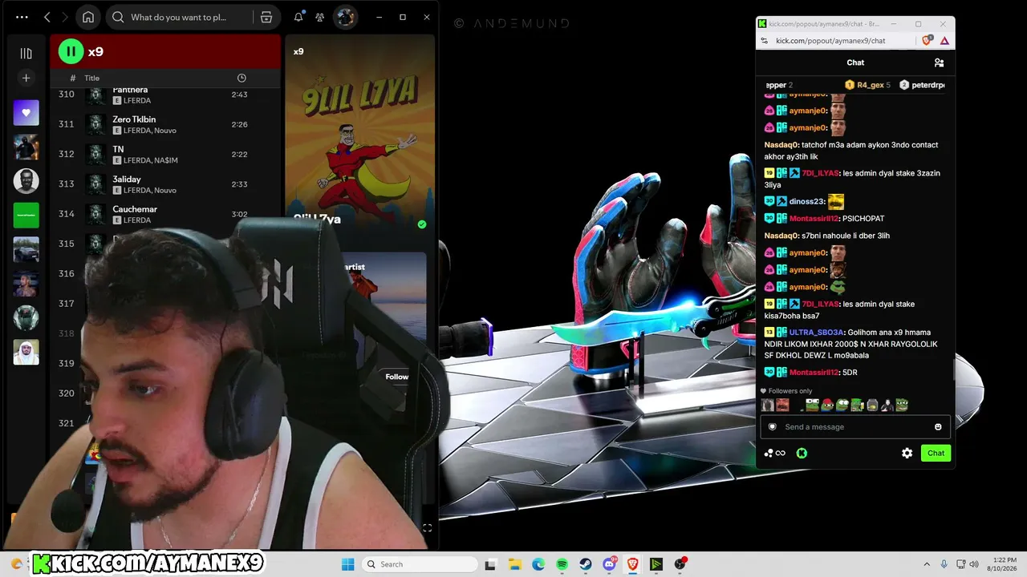Switch to Spotify on the taskbar

pyautogui.click(x=562, y=564)
